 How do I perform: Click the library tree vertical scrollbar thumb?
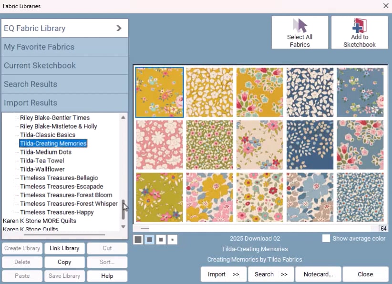(123, 210)
